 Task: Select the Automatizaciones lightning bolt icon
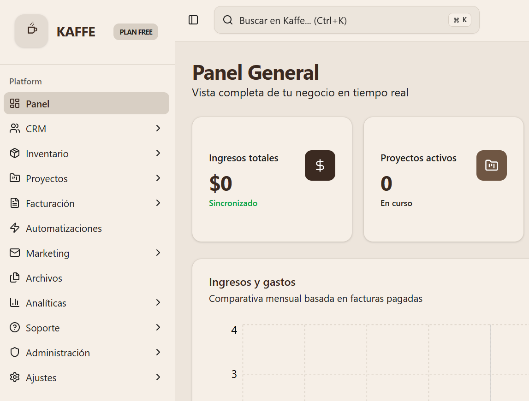tap(14, 228)
